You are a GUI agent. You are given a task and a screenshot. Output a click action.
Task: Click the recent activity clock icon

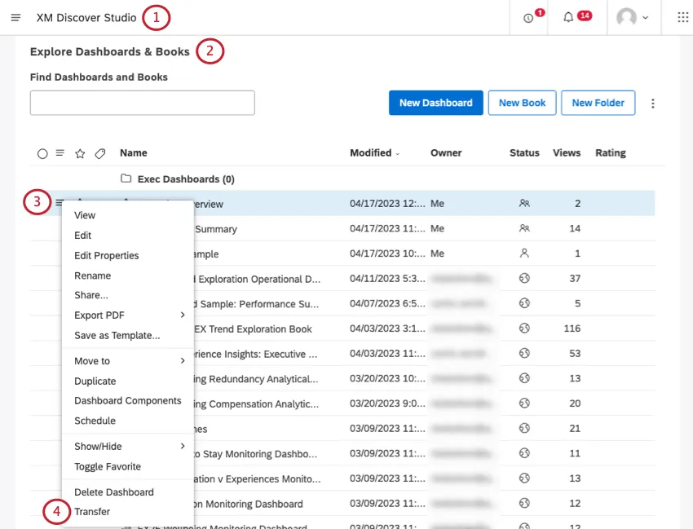527,17
